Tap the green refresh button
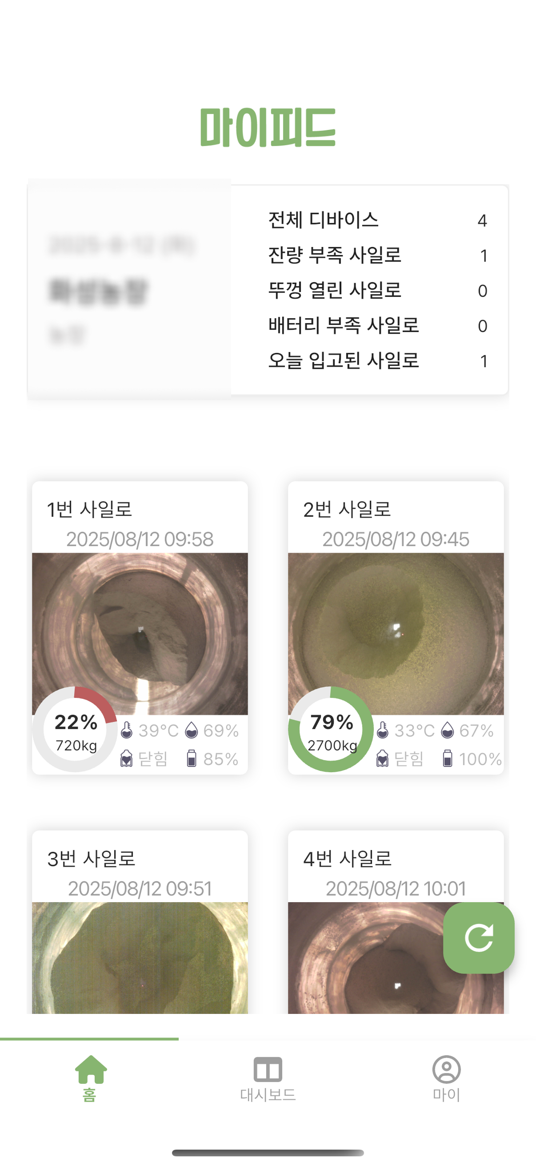Viewport: 536px width, 1167px height. [x=478, y=937]
